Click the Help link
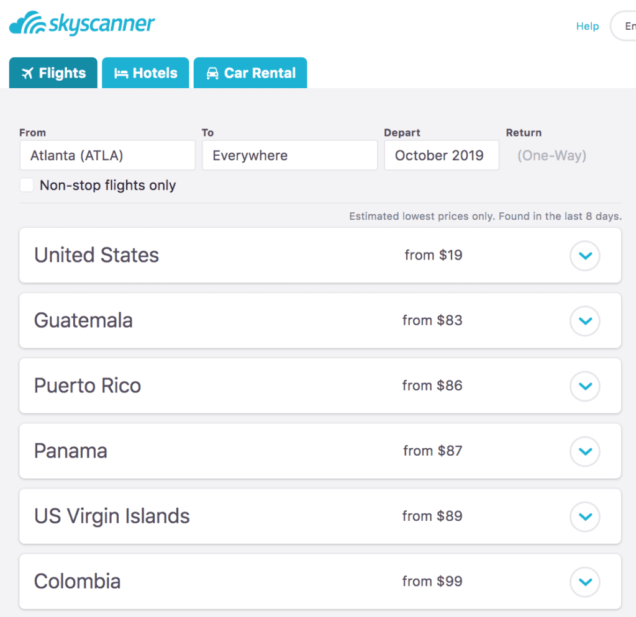 pos(587,26)
